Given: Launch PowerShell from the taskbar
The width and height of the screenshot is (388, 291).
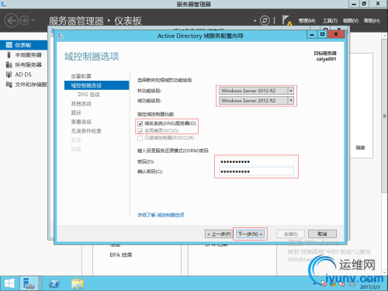Looking at the screenshot, I should click(54, 284).
